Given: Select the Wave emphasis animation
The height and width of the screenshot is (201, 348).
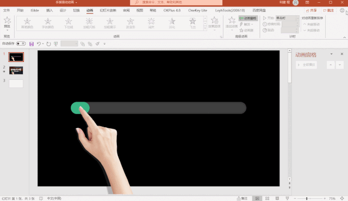Looking at the screenshot, I should pos(130,23).
